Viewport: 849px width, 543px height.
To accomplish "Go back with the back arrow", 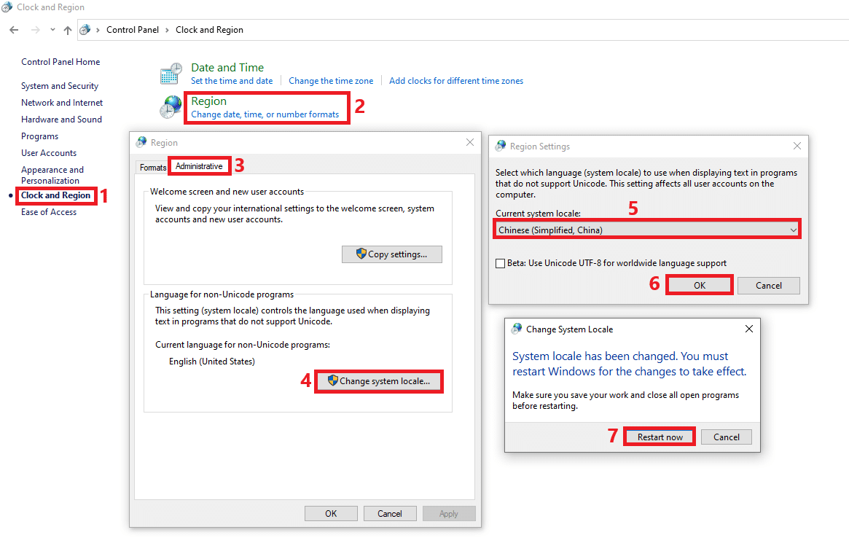I will (14, 30).
